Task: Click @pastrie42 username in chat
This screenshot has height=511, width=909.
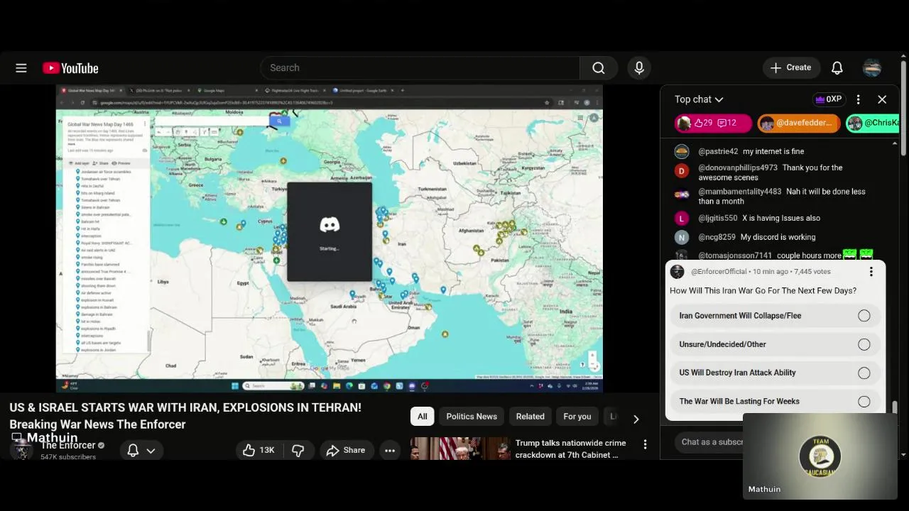Action: click(718, 152)
